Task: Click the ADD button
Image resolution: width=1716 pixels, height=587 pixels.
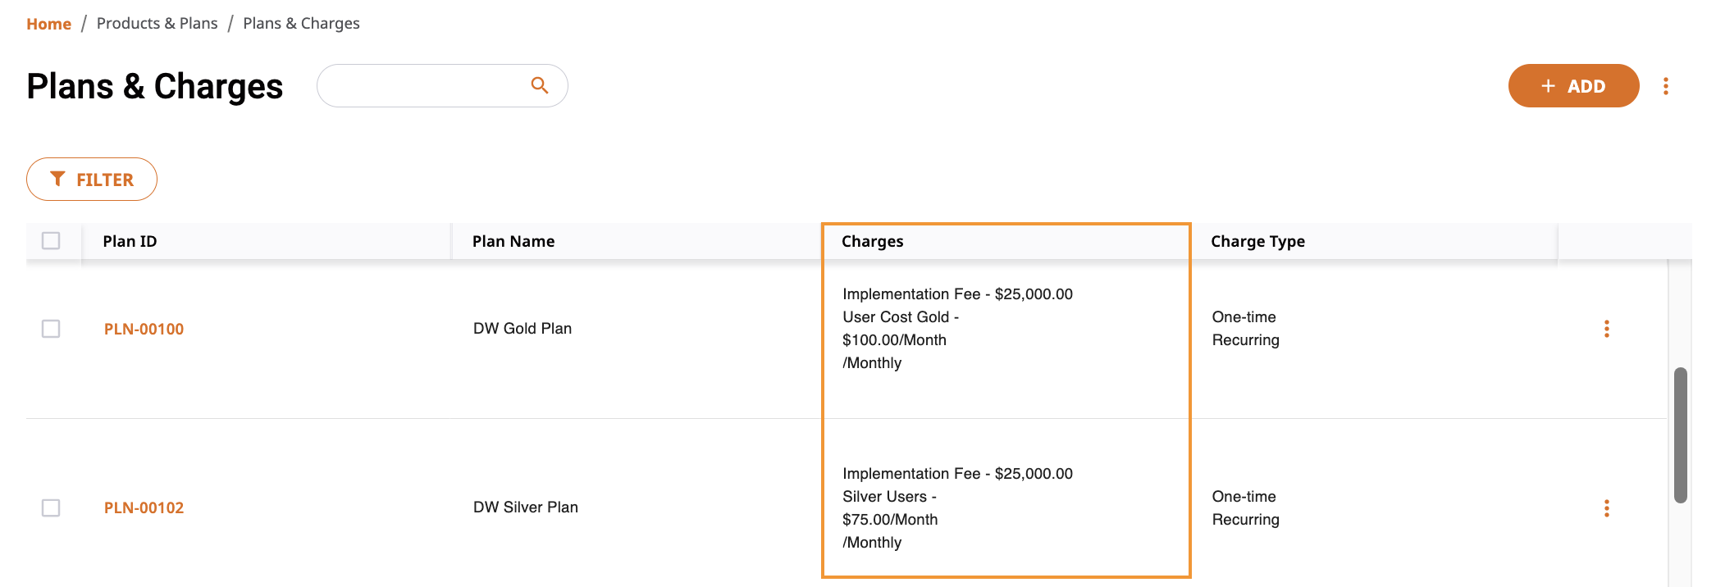Action: click(x=1573, y=86)
